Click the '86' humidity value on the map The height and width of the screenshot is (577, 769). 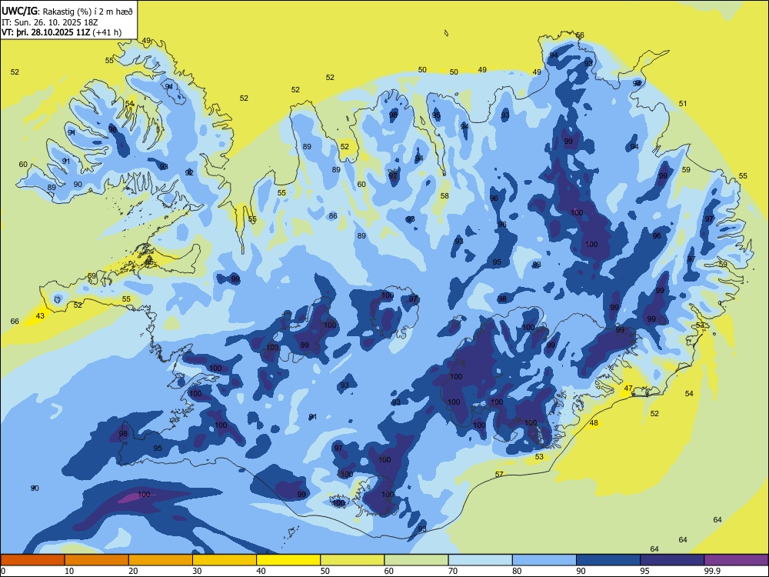(x=333, y=216)
